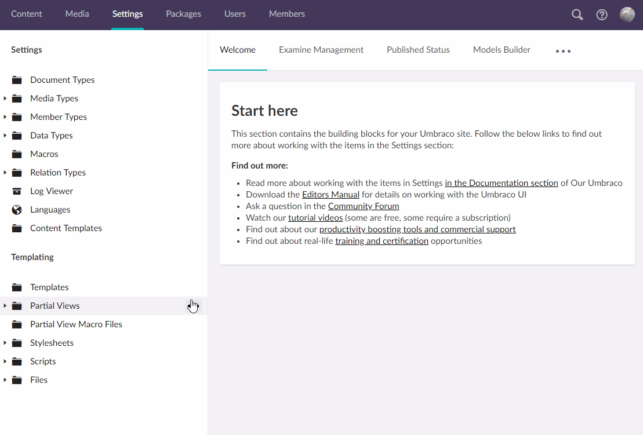This screenshot has height=435, width=643.
Task: Open the help question mark icon
Action: pyautogui.click(x=602, y=14)
